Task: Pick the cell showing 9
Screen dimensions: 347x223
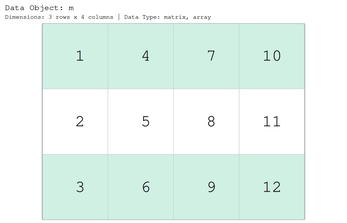Action: [206, 187]
